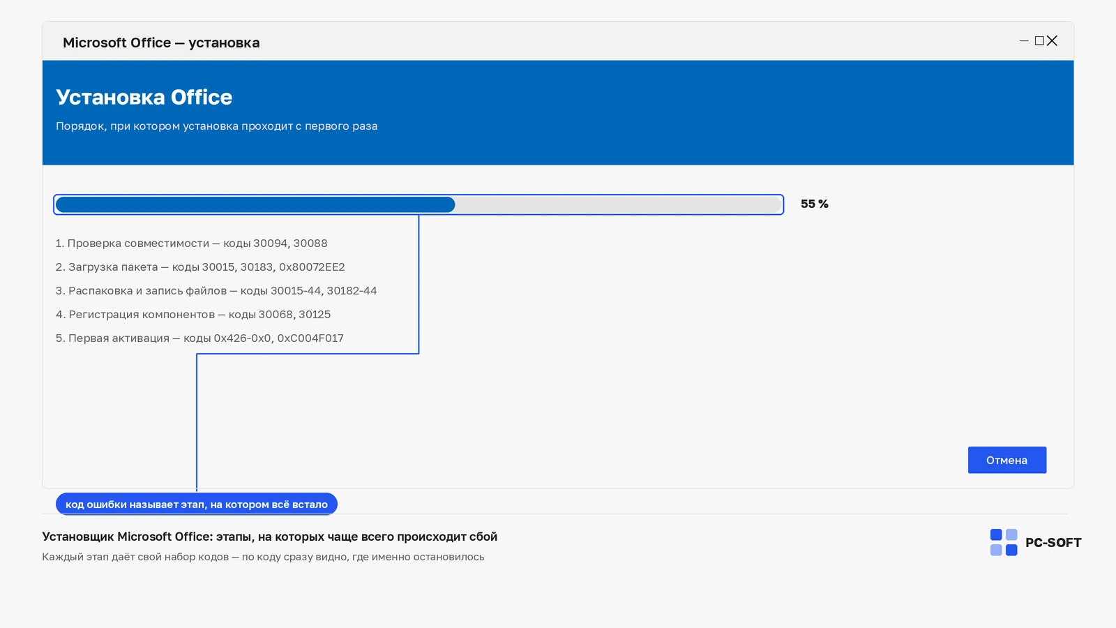This screenshot has width=1116, height=628.
Task: Select step 2 Загрузка пакета
Action: click(200, 267)
